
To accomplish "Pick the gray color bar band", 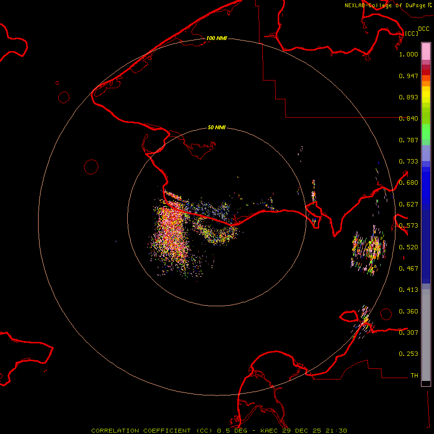I will click(x=426, y=335).
